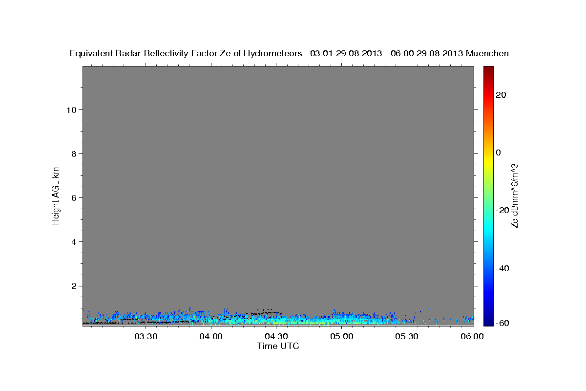Viewport: 586px width, 391px height.
Task: Click the '04:30' time tick label
Action: 276,336
